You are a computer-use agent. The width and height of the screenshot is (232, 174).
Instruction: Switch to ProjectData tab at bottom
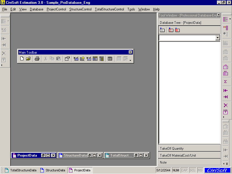[80, 170]
